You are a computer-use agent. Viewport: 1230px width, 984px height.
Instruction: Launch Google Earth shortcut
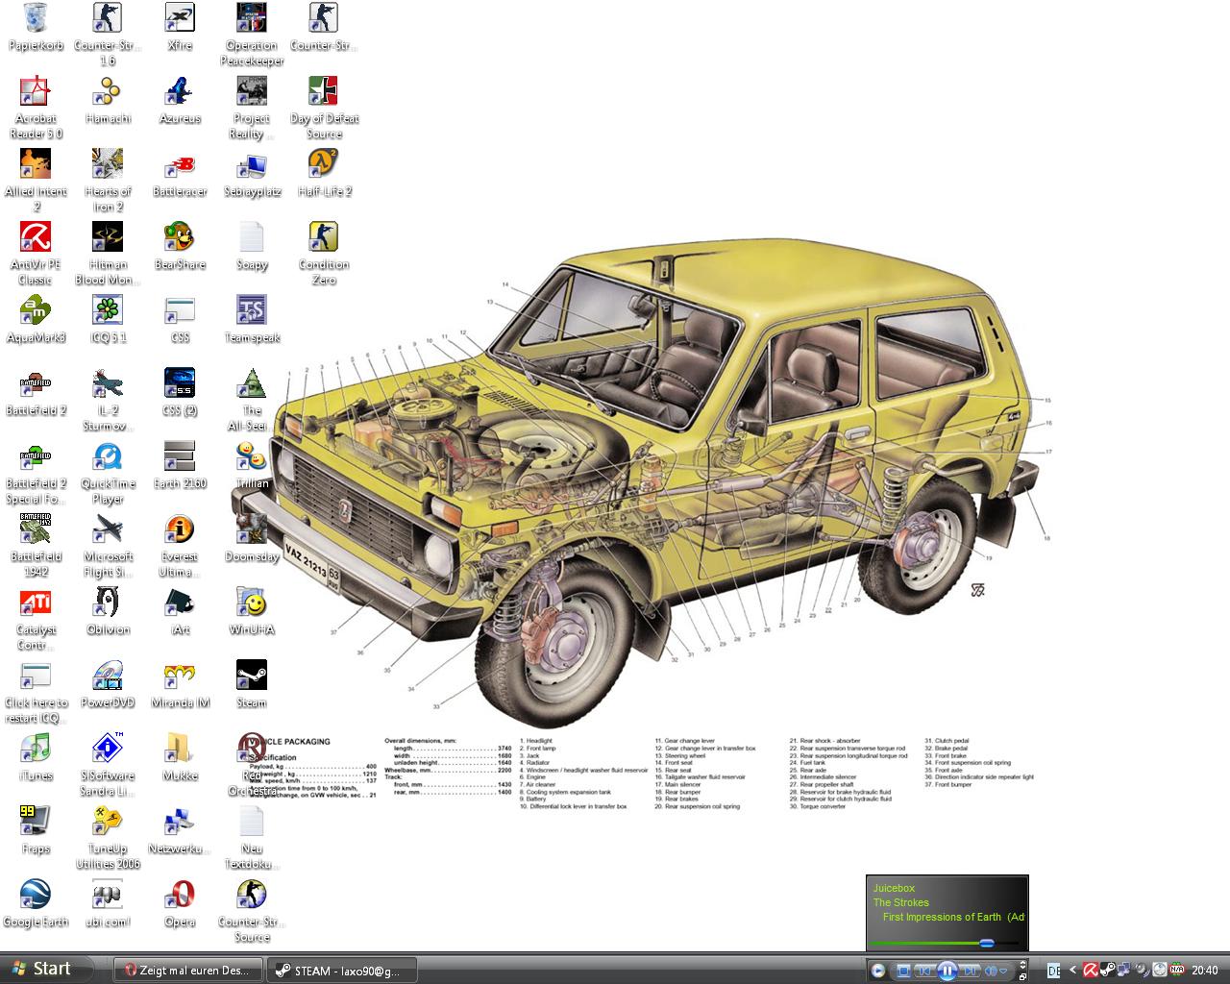36,904
